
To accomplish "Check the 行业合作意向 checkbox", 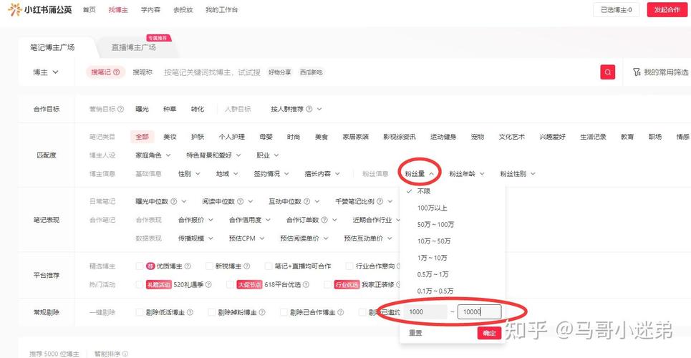I will tap(349, 266).
